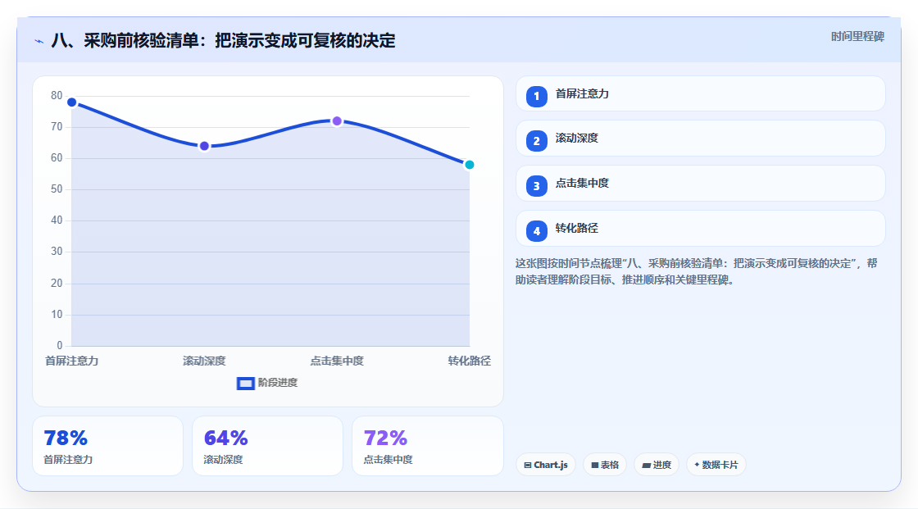Click the lightning icon beside the section title

[x=39, y=41]
